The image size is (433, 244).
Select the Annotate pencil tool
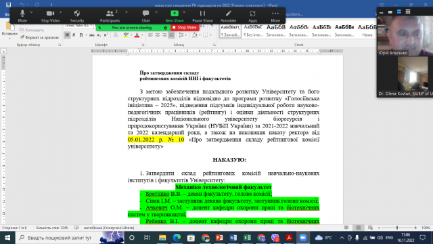pyautogui.click(x=228, y=16)
